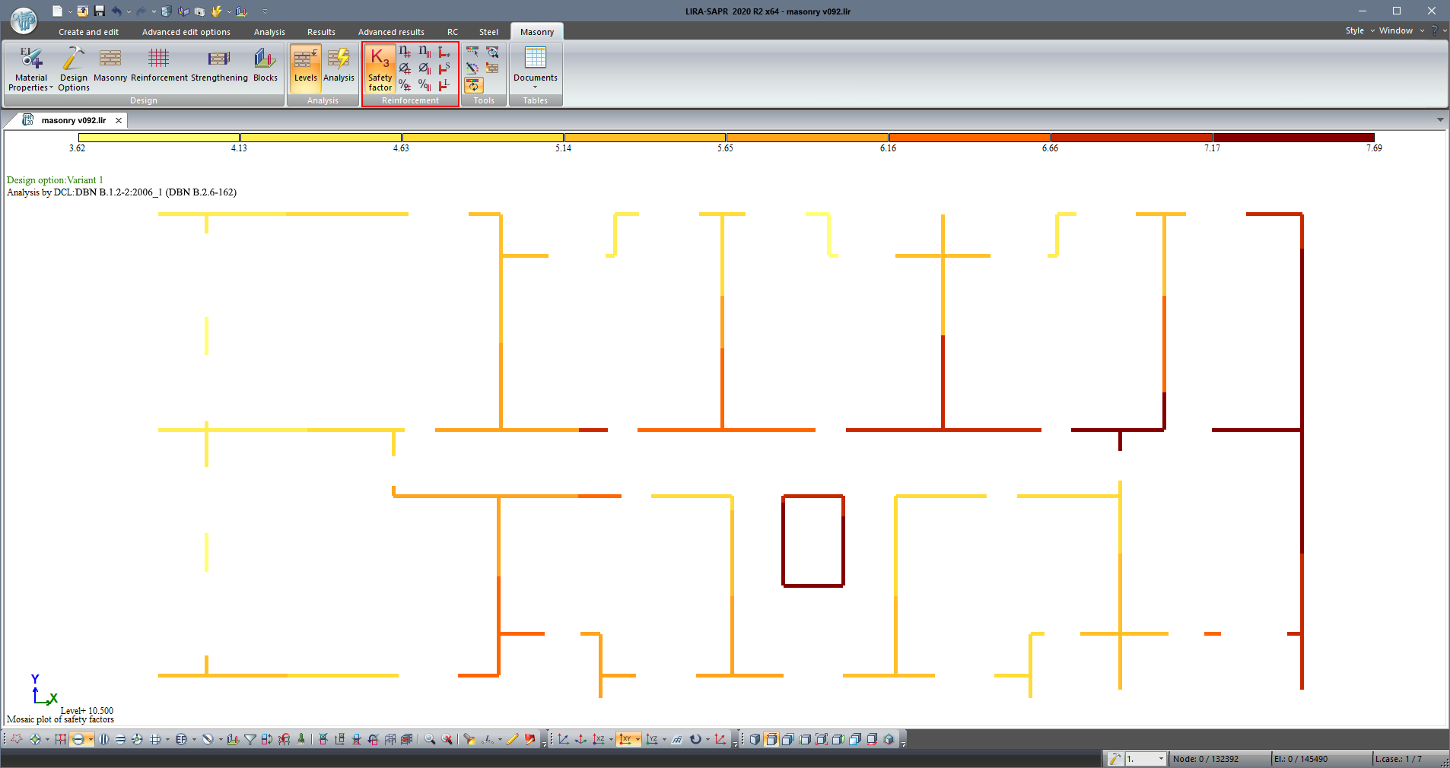Click the magnifier zoom icon in bottom toolbar
The height and width of the screenshot is (768, 1450).
(x=430, y=739)
